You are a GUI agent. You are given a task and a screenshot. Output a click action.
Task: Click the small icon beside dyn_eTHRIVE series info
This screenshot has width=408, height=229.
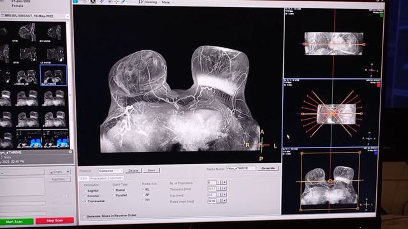coord(70,152)
